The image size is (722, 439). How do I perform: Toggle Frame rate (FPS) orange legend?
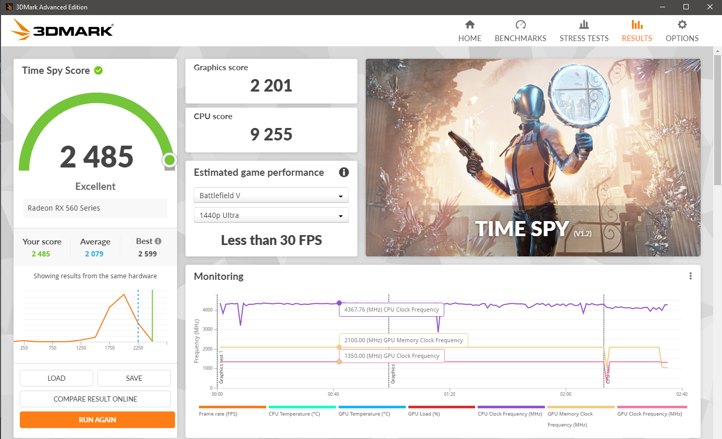pos(232,411)
